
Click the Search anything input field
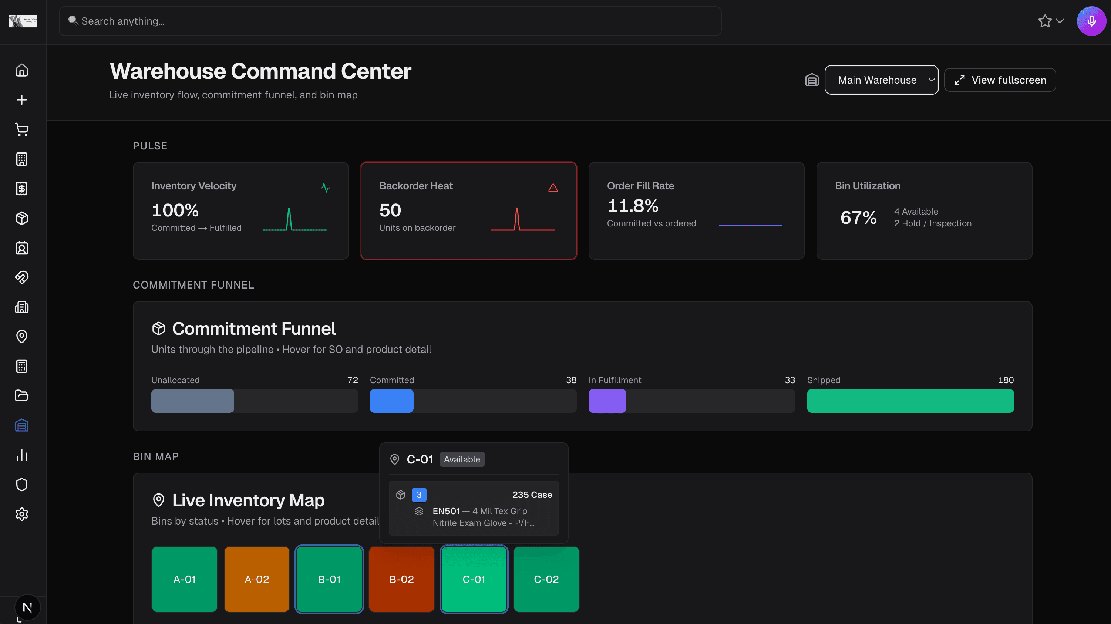pos(388,21)
